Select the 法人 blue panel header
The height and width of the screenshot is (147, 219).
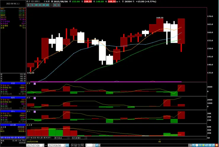pyautogui.click(x=13, y=111)
